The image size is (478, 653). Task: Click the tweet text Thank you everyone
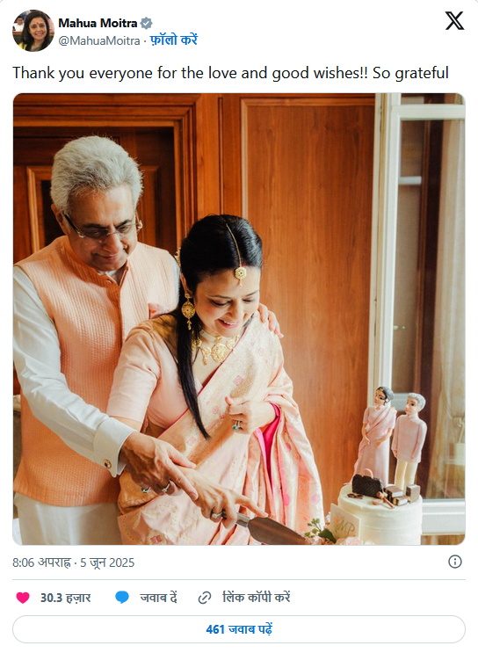(x=230, y=73)
